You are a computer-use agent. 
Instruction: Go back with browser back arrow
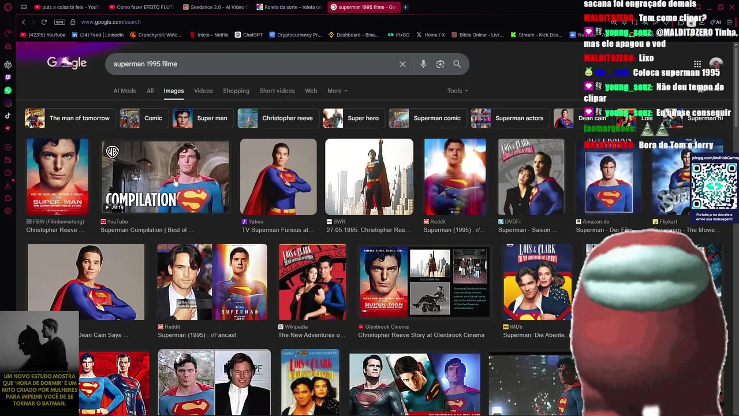(23, 22)
